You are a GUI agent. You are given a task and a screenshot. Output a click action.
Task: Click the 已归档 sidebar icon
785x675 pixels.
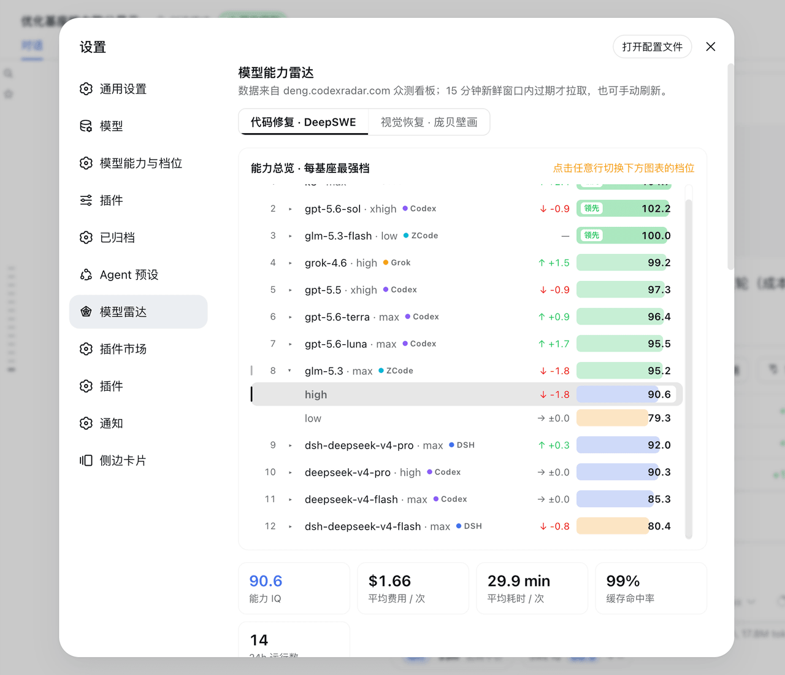tap(86, 237)
